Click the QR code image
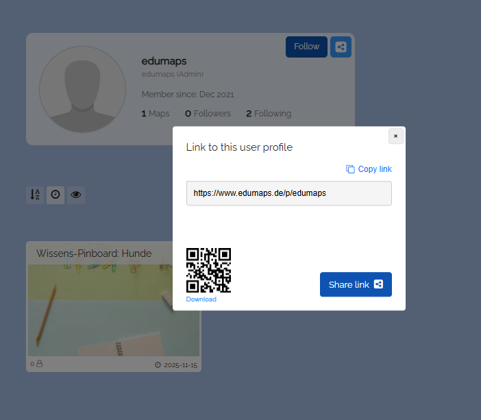Image resolution: width=481 pixels, height=420 pixels. click(x=208, y=270)
